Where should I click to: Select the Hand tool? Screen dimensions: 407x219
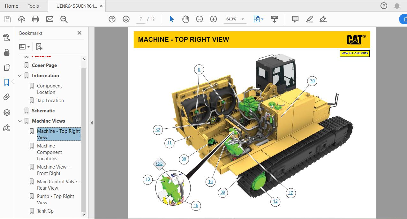185,19
